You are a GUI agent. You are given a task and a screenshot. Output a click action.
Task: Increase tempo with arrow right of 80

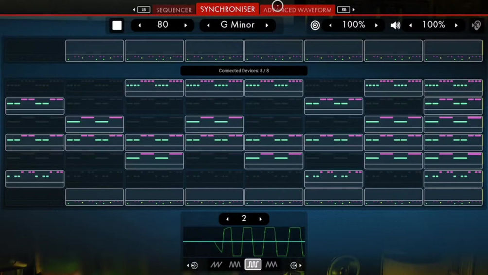point(186,25)
